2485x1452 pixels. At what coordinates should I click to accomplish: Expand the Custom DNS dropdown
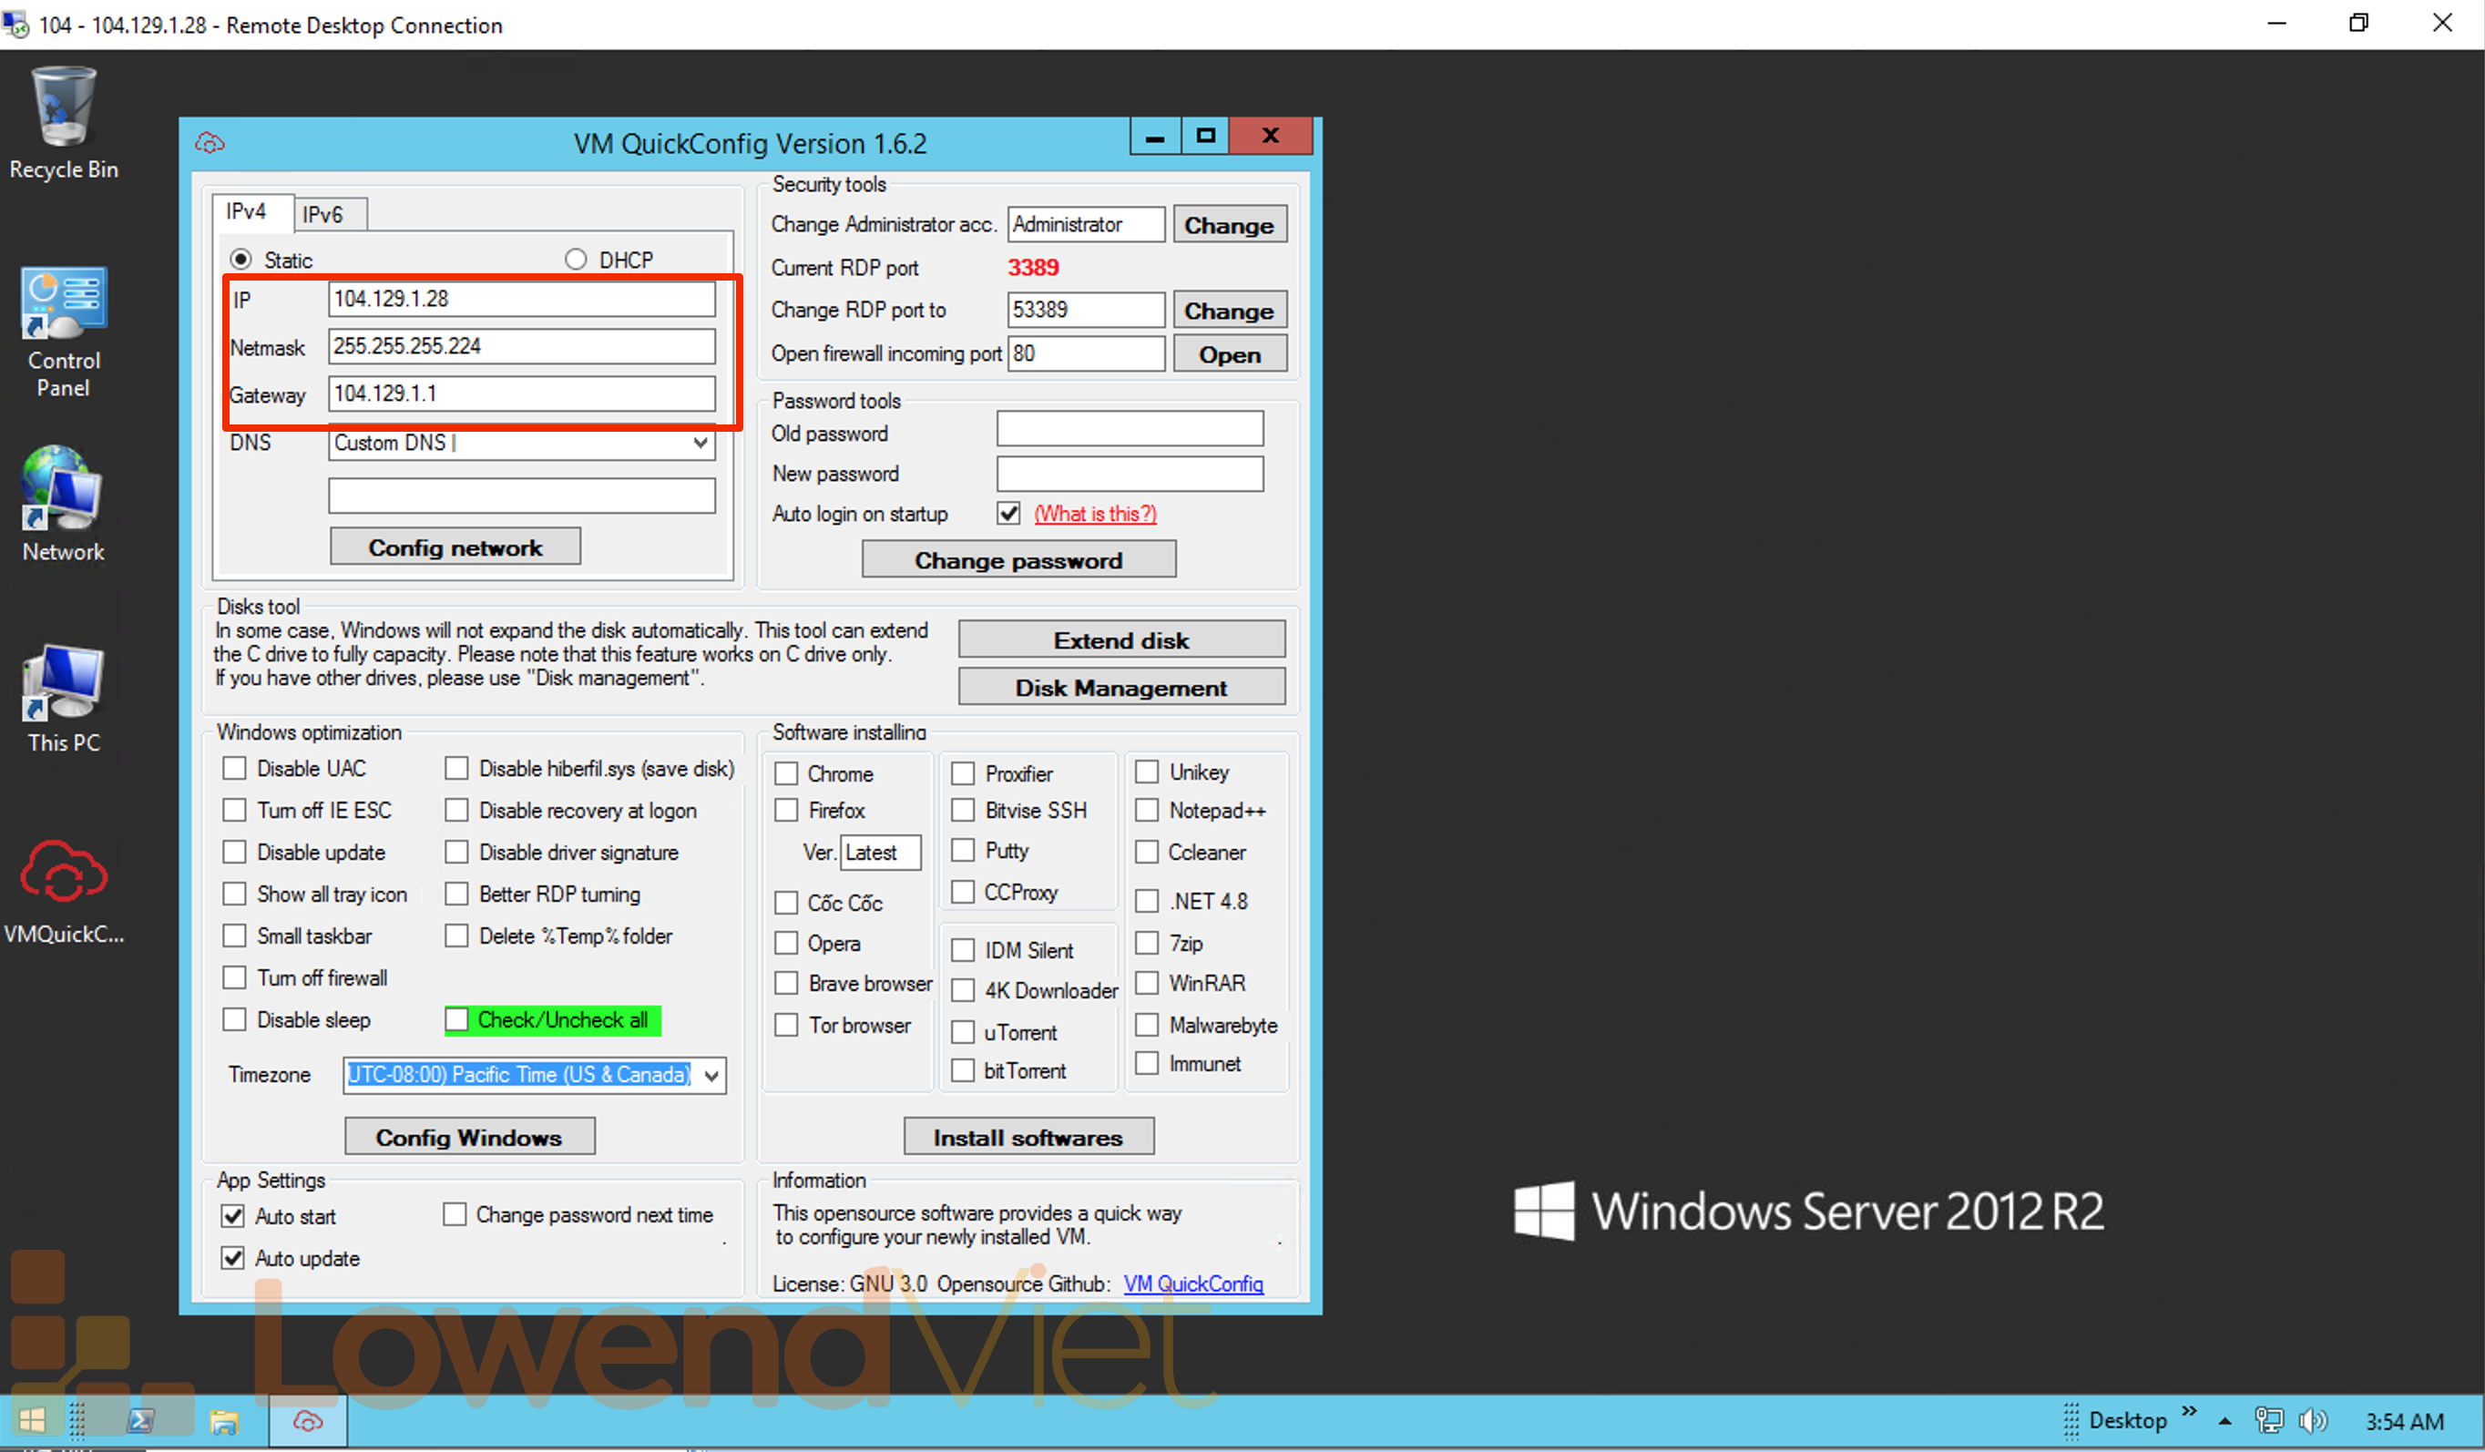point(701,443)
